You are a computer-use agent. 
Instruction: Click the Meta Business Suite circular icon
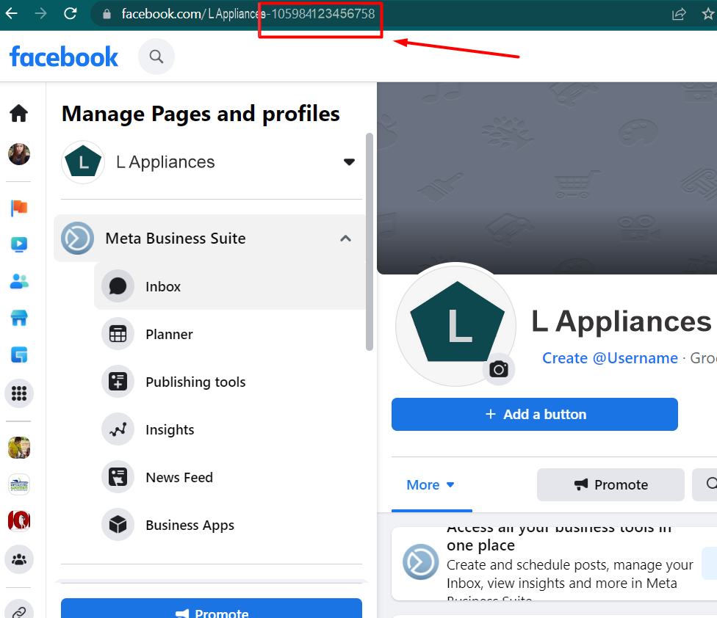point(78,239)
